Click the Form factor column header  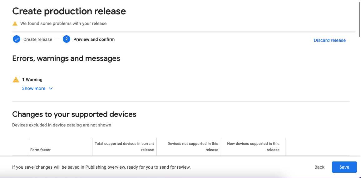tap(40, 150)
